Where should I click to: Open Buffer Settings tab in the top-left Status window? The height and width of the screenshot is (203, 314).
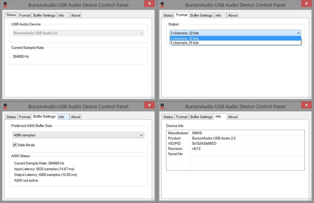pyautogui.click(x=44, y=15)
